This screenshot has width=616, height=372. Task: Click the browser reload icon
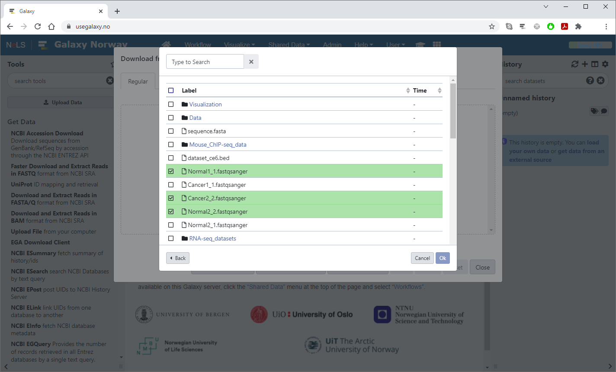(38, 26)
